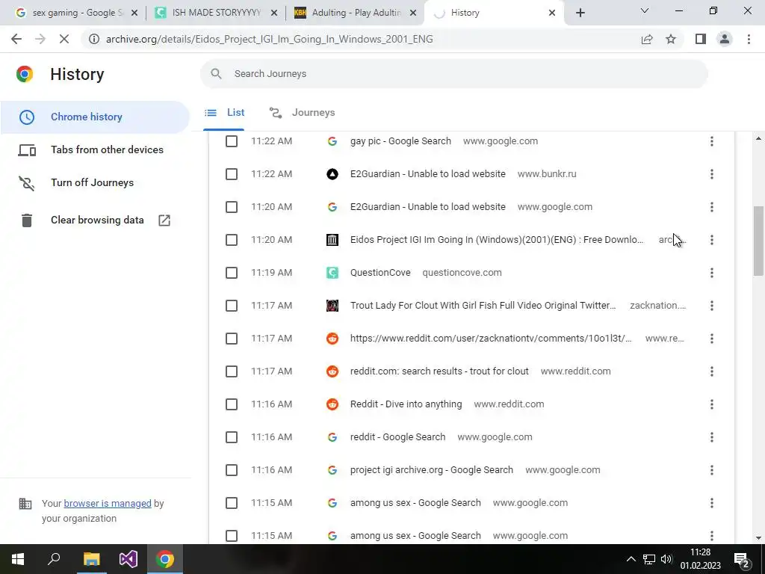
Task: Open actions menu for bunkr.ru entry
Action: point(712,174)
